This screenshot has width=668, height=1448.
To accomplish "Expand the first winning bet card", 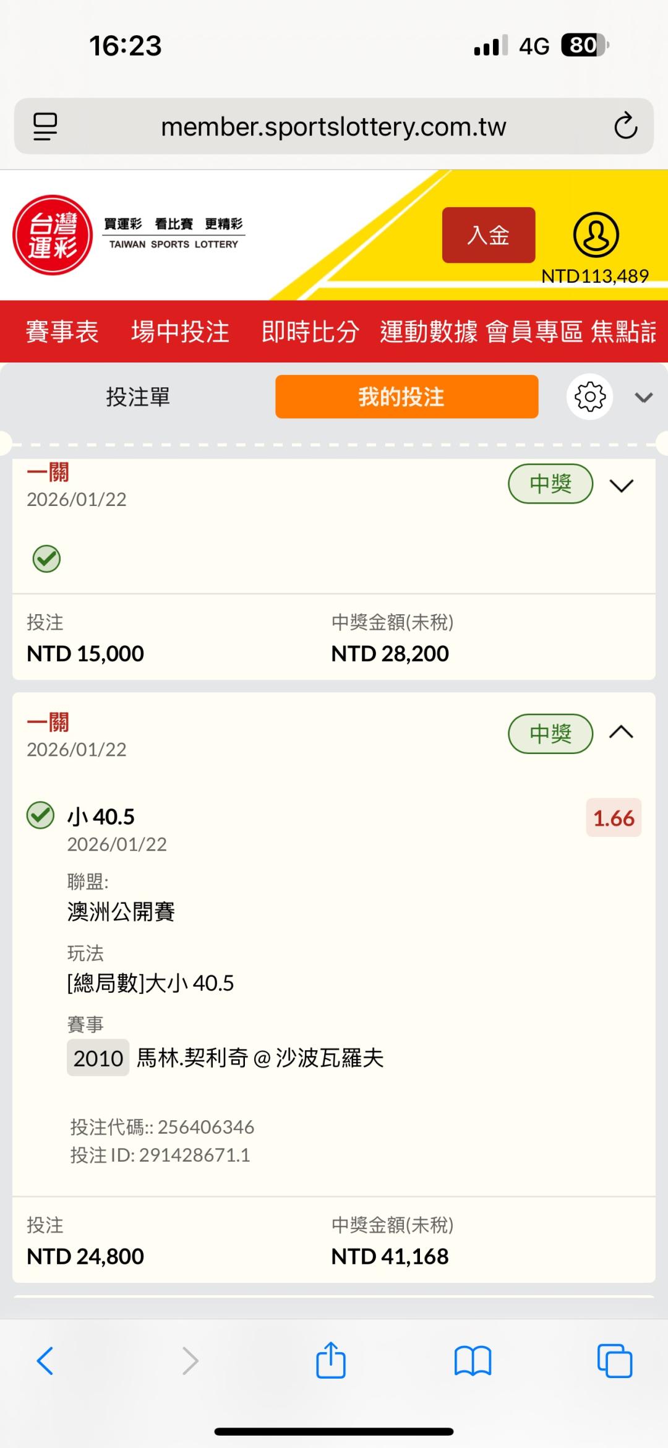I will click(621, 486).
